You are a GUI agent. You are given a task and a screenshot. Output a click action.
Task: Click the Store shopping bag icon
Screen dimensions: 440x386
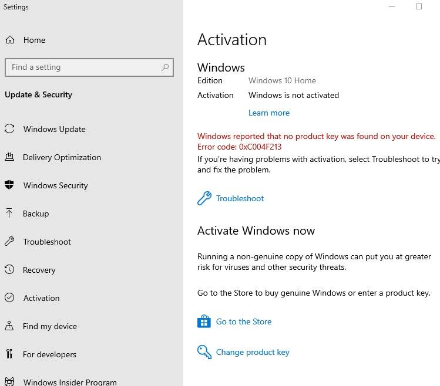tap(204, 321)
